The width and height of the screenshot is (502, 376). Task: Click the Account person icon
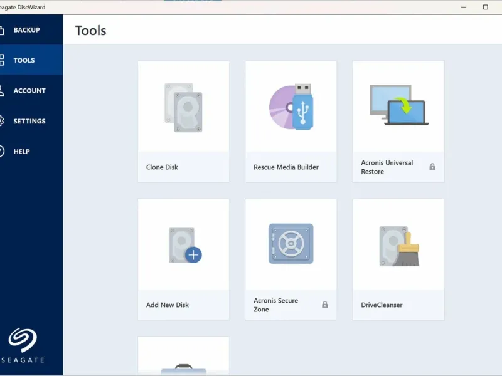tap(2, 90)
